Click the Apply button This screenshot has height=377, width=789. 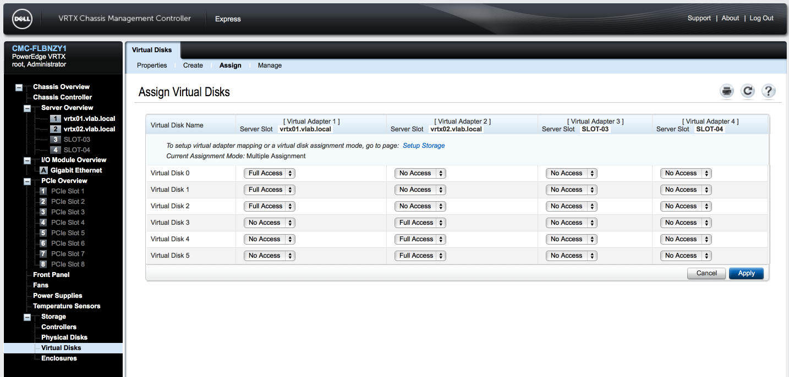(x=746, y=273)
